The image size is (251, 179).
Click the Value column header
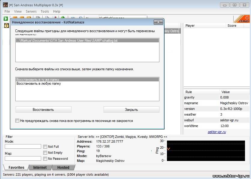[234, 92]
